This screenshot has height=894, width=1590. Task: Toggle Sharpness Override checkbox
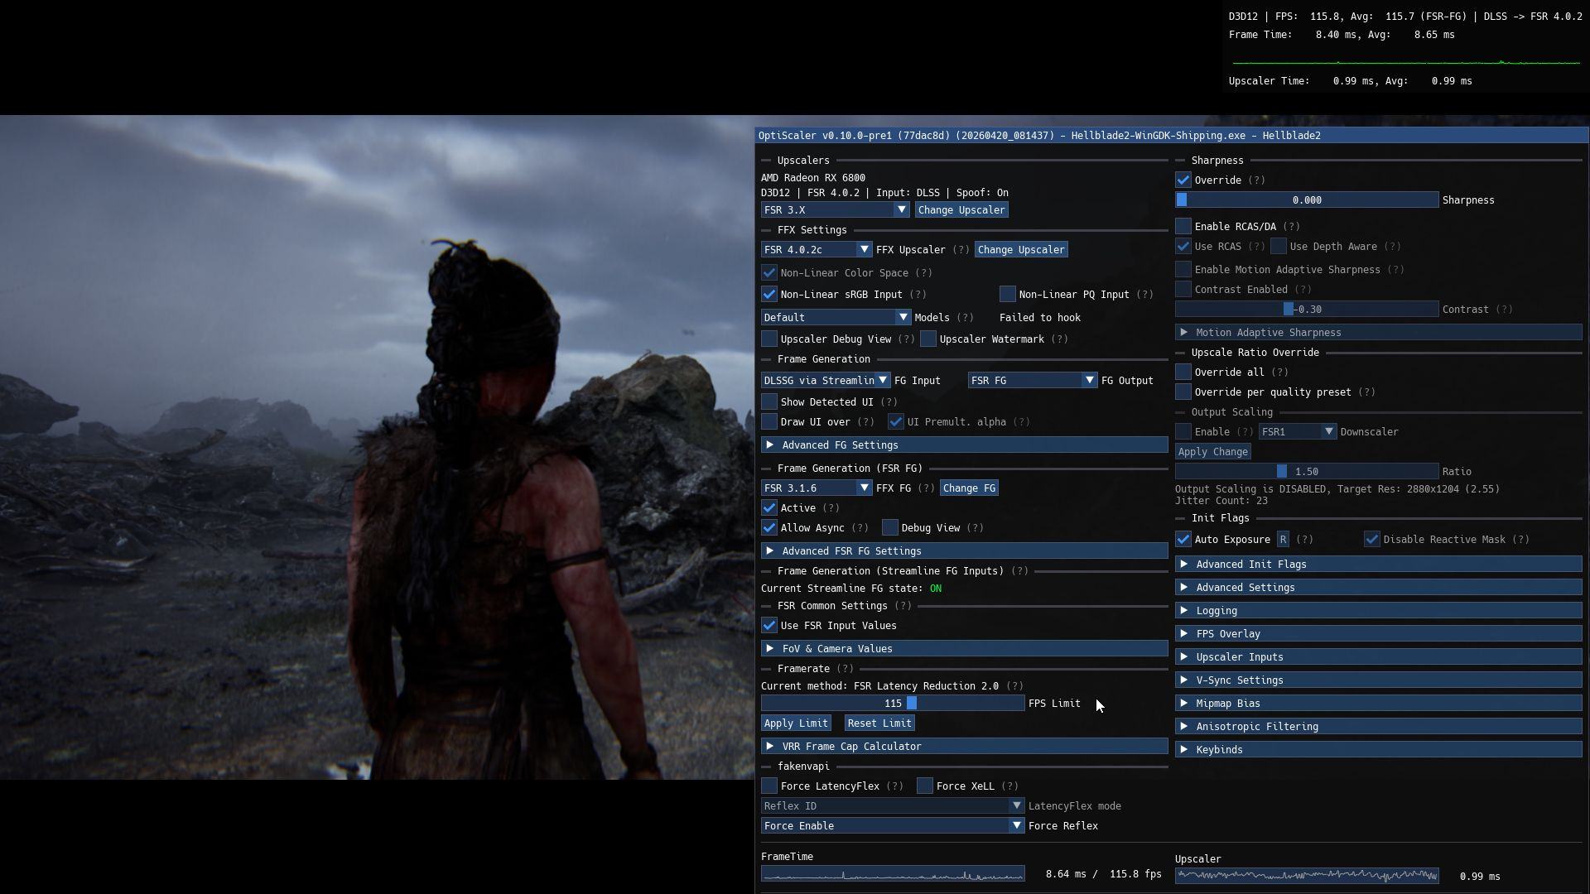pos(1183,180)
